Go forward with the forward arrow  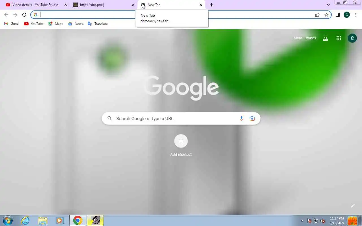tap(15, 15)
